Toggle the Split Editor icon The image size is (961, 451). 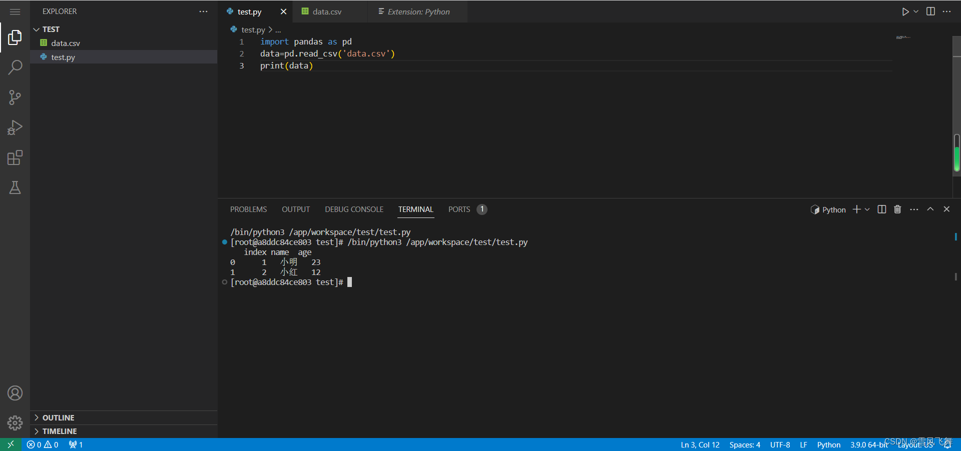pyautogui.click(x=931, y=11)
